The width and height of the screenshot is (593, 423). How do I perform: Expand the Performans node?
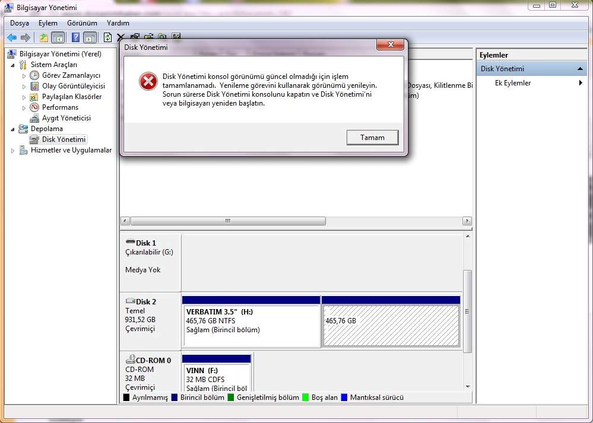[24, 108]
